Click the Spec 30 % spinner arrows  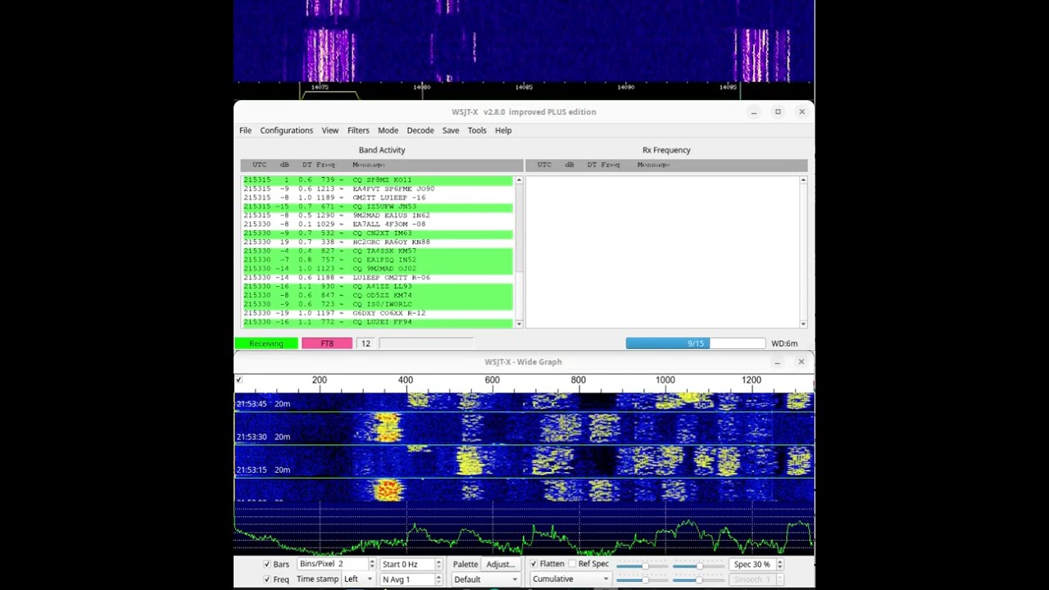pos(779,565)
